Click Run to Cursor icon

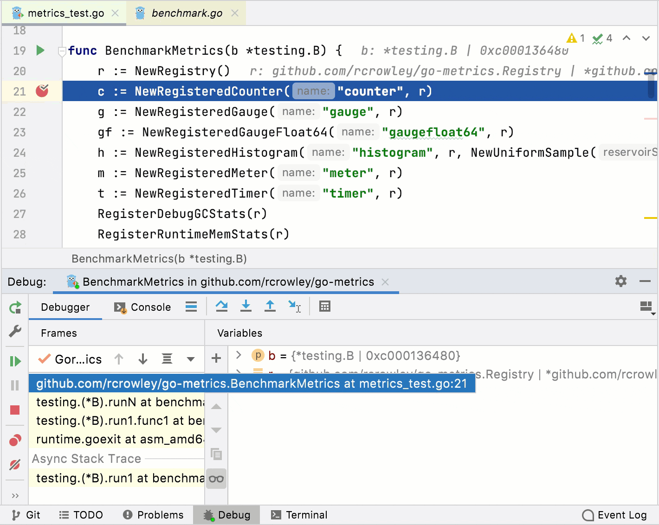coord(294,306)
